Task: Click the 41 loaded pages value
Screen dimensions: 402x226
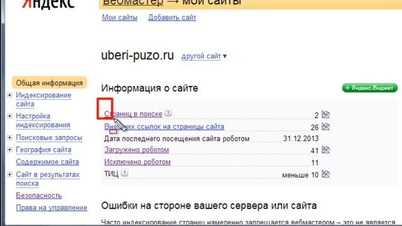Action: 315,151
